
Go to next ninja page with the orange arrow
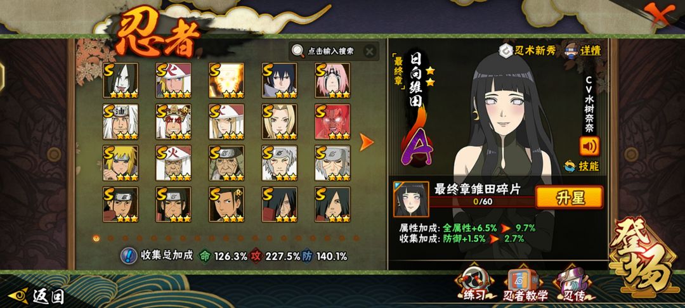(x=366, y=142)
